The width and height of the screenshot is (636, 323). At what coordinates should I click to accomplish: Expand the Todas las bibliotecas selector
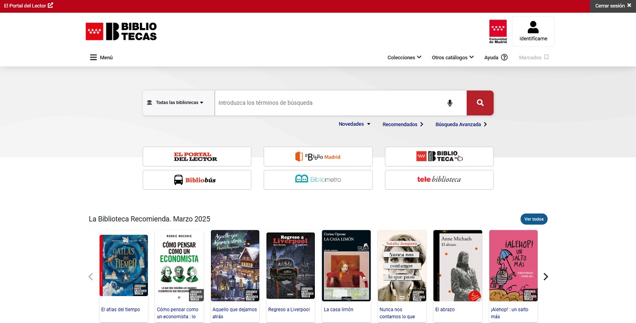coord(178,103)
